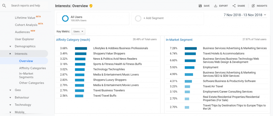Click the Search reports and help field

(x=26, y=6)
